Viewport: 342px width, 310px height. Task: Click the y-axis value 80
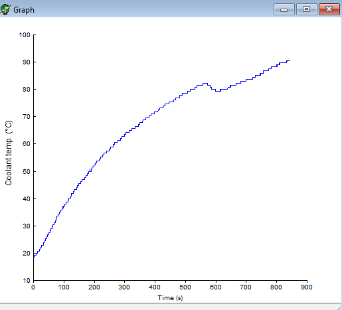pos(26,90)
